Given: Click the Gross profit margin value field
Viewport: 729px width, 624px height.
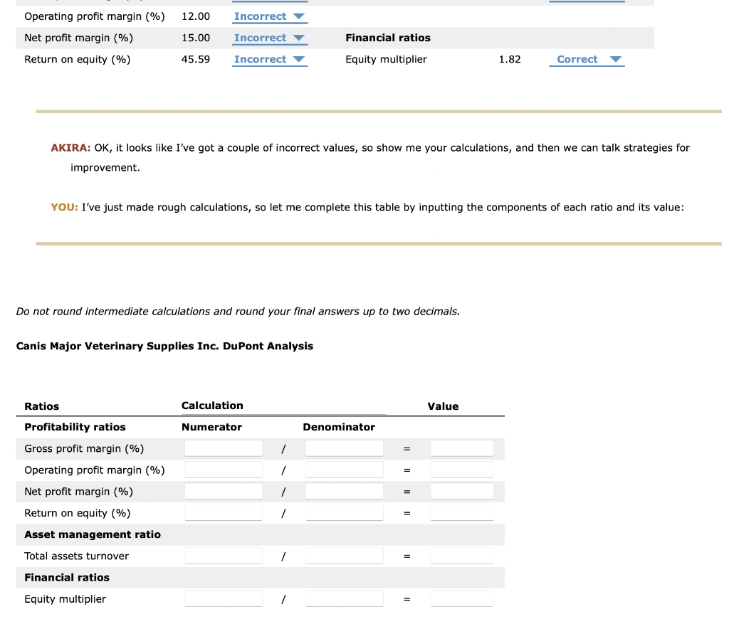Looking at the screenshot, I should click(x=461, y=448).
